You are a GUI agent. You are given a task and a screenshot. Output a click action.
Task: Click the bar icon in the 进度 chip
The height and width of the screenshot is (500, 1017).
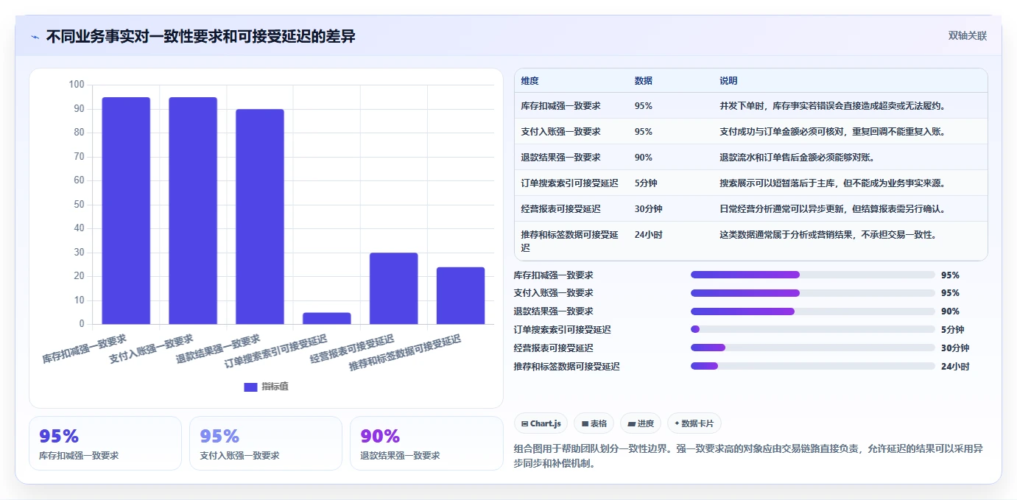tap(632, 423)
